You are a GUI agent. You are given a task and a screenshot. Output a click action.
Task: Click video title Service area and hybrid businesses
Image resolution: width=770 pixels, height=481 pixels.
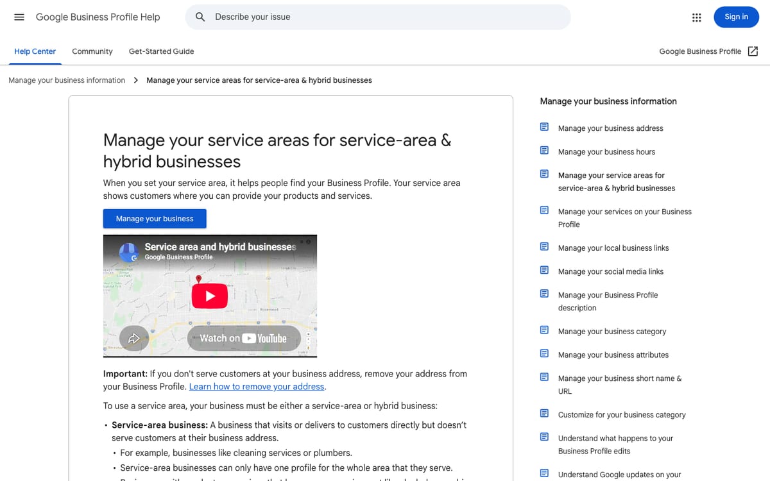tap(220, 247)
